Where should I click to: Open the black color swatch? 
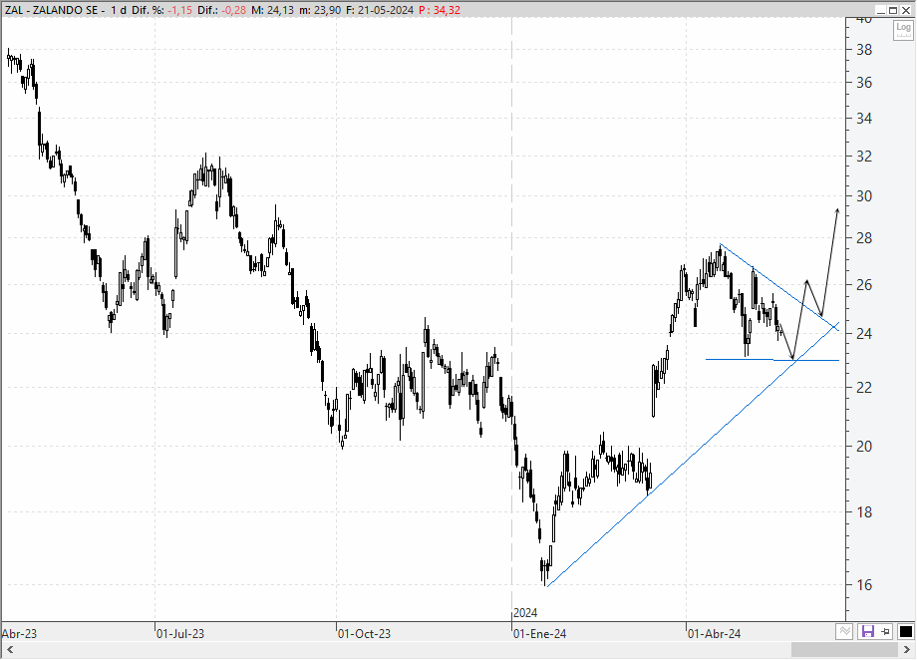tap(905, 632)
